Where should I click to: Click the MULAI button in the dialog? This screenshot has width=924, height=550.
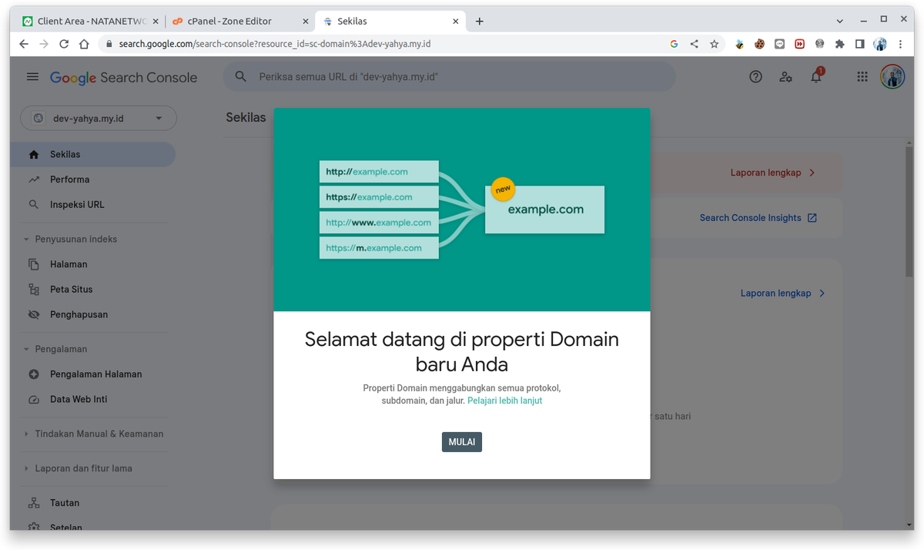[x=462, y=442]
